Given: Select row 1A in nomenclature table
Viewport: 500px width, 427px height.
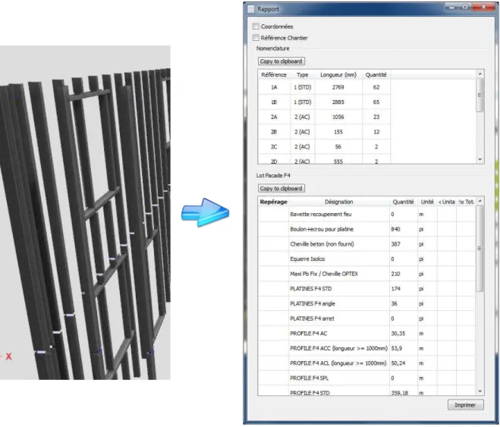Looking at the screenshot, I should coord(324,87).
